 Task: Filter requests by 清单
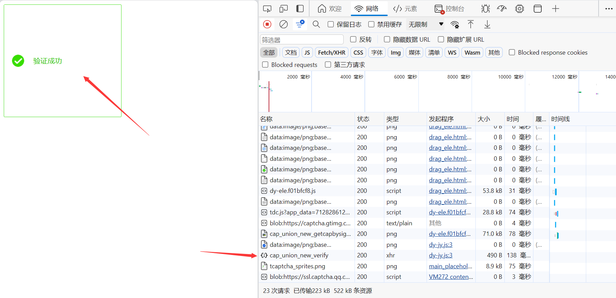coord(434,53)
